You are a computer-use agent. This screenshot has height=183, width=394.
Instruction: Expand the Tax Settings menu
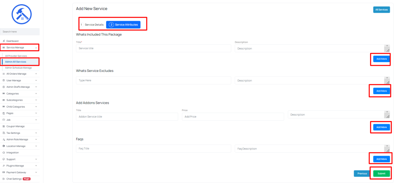pos(36,133)
